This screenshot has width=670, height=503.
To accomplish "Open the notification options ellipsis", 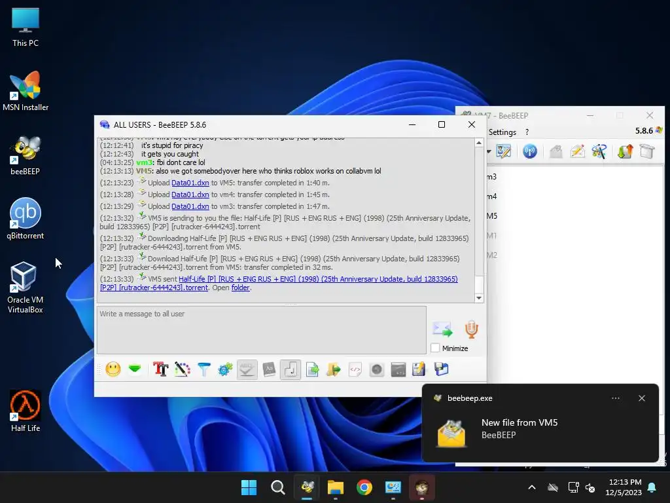I will [x=615, y=398].
